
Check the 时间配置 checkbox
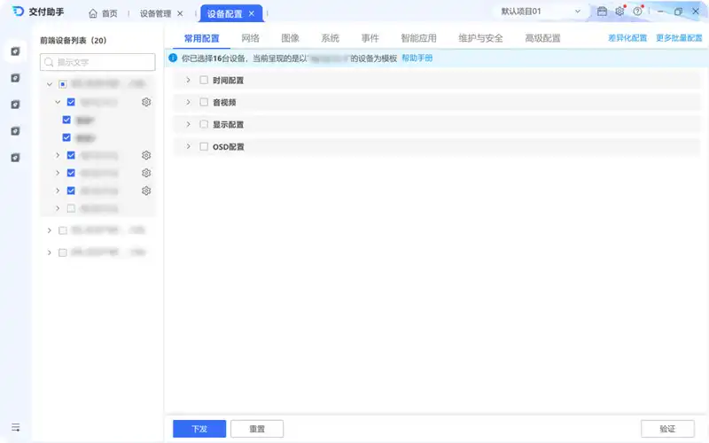click(204, 80)
